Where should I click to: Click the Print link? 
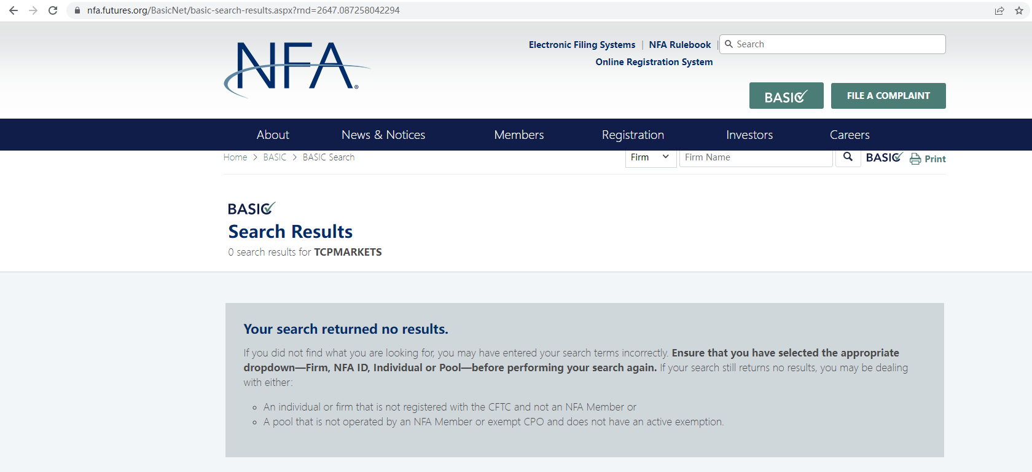tap(935, 159)
